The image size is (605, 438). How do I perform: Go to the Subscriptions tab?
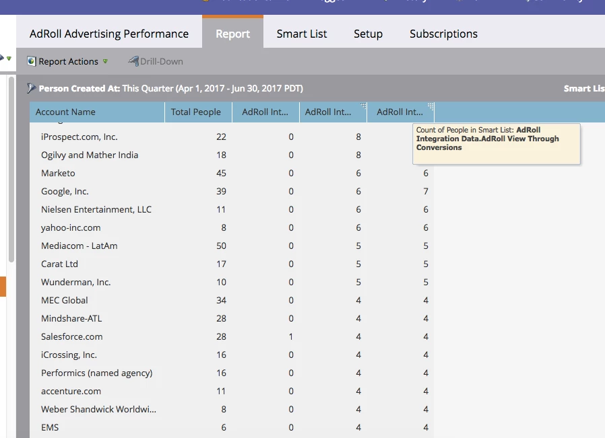click(x=443, y=34)
